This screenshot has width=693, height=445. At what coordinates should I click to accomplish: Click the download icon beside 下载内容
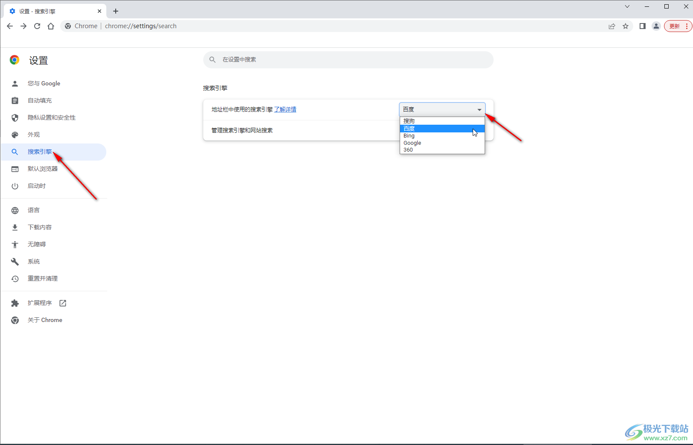[15, 228]
